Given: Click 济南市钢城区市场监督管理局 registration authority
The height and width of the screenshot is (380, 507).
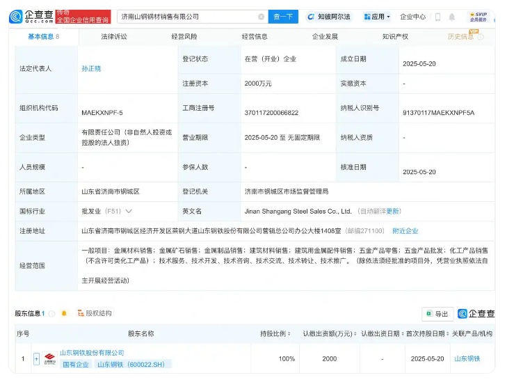Looking at the screenshot, I should pyautogui.click(x=287, y=191).
